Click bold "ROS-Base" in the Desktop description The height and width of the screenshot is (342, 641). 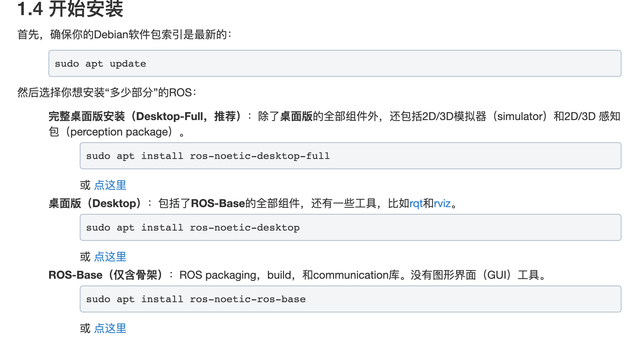coord(218,204)
